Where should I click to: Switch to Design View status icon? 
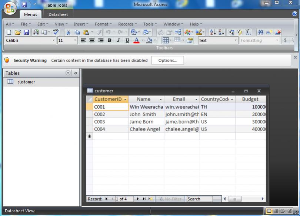[x=290, y=211]
